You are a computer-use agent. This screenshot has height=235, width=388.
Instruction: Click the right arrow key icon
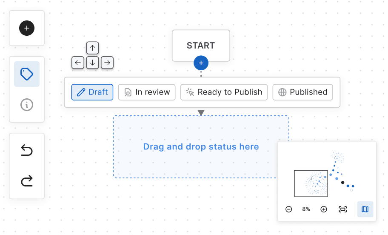(107, 63)
